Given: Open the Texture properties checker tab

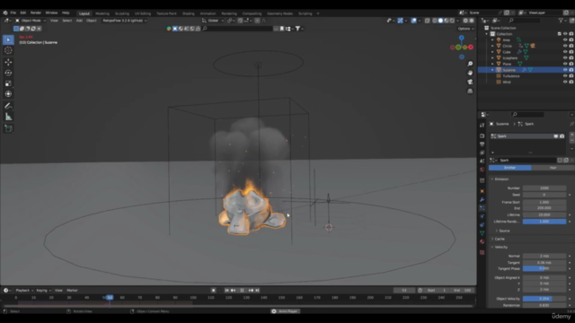Looking at the screenshot, I should [482, 252].
